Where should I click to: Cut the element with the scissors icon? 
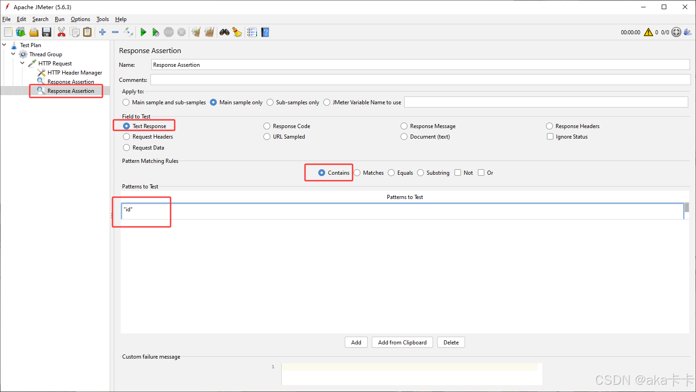61,32
